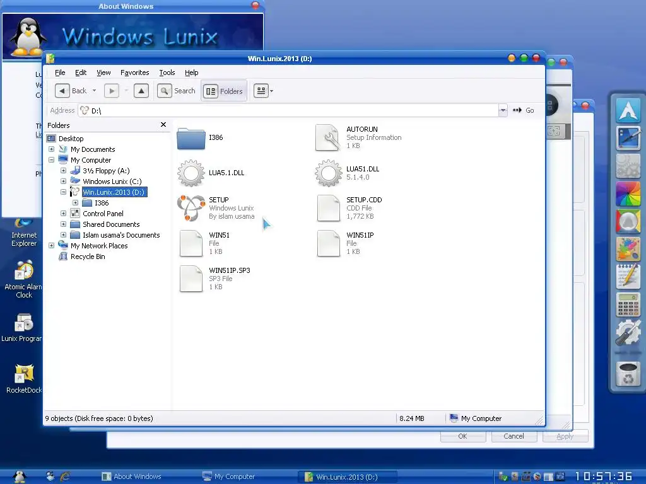Open the View menu
The width and height of the screenshot is (646, 484).
[103, 72]
